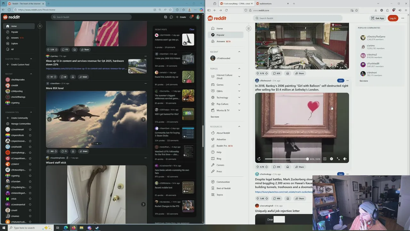
Task: Expand the Pop Culture topic
Action: pyautogui.click(x=239, y=104)
